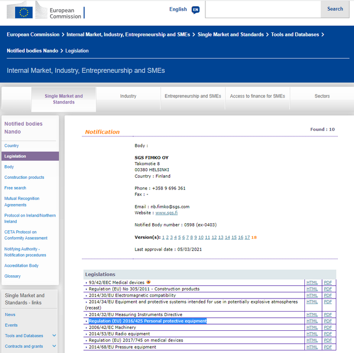This screenshot has height=353, width=354.
Task: Go to Country in the Nando sidebar
Action: tap(12, 146)
